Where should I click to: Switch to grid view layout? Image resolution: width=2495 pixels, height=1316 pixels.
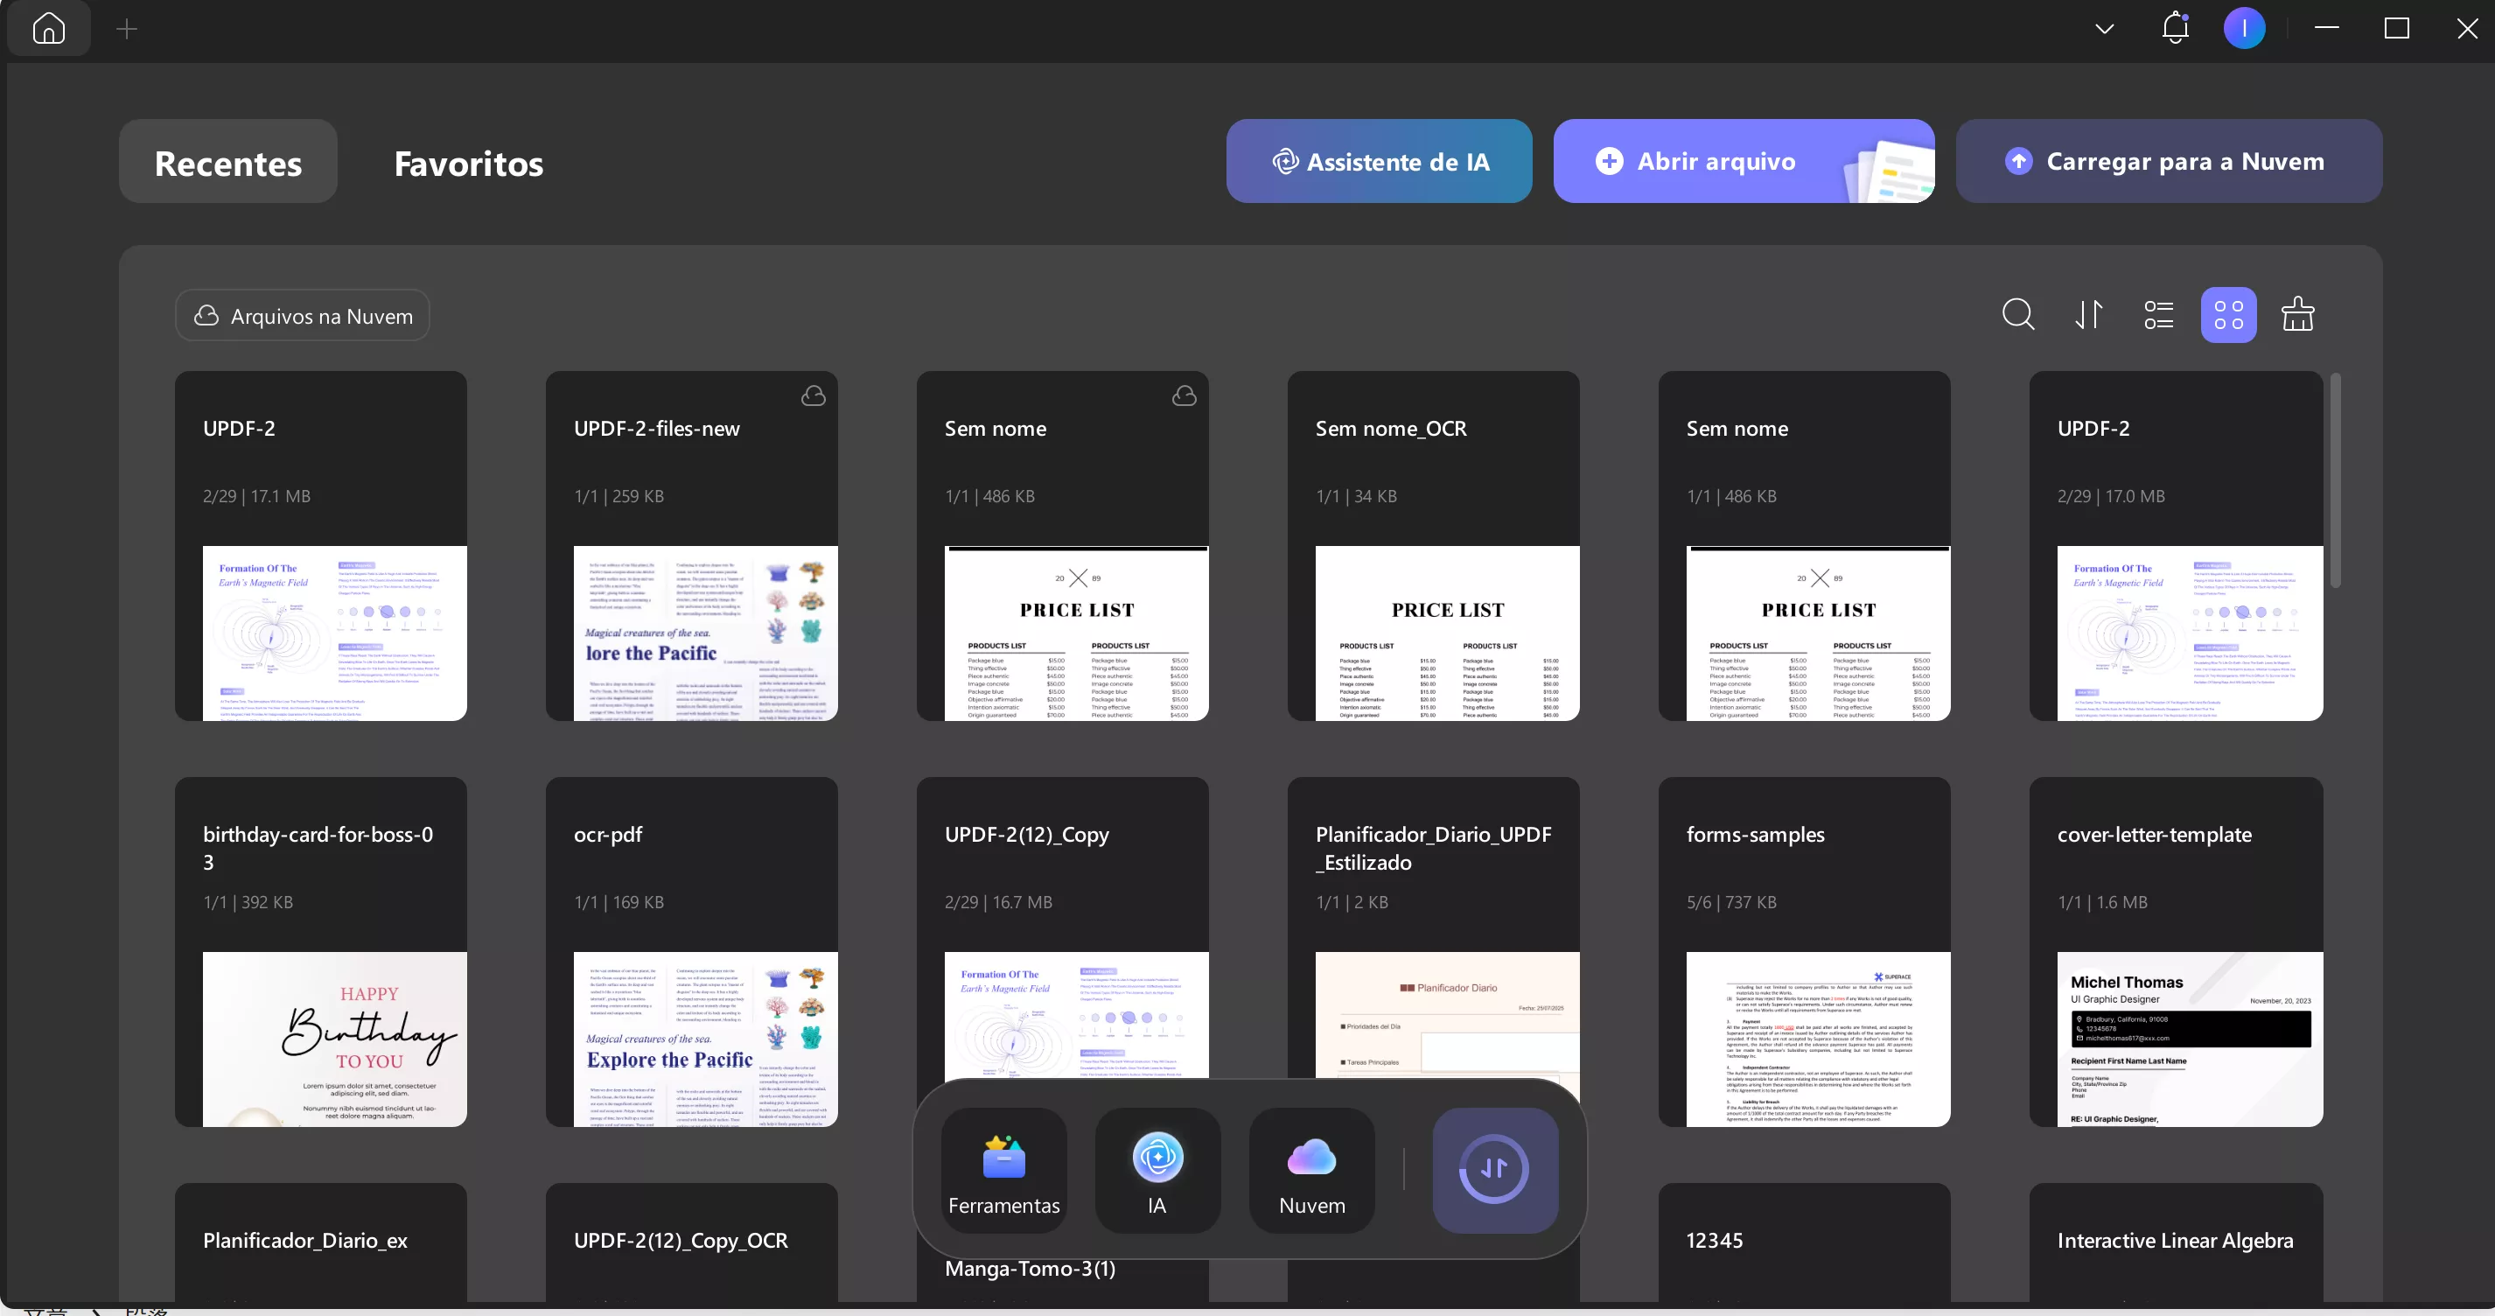2227,315
